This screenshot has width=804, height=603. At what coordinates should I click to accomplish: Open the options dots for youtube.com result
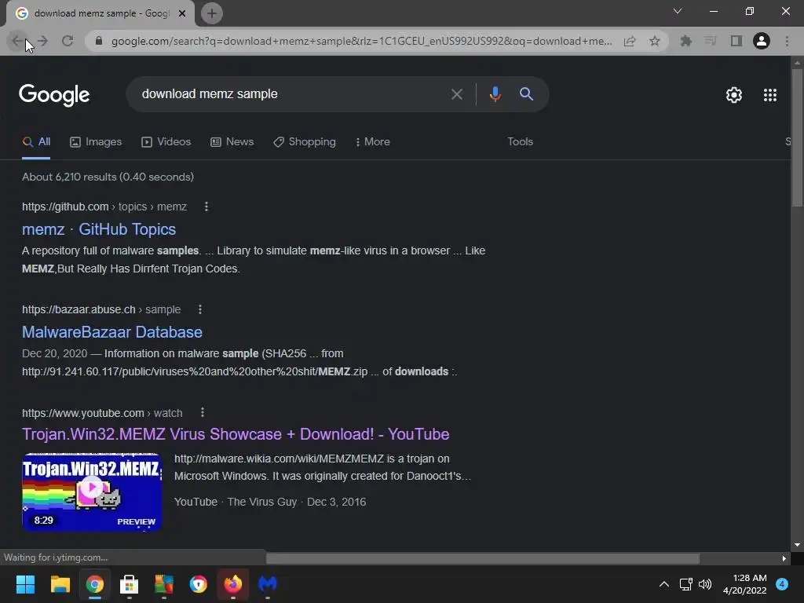click(x=203, y=413)
